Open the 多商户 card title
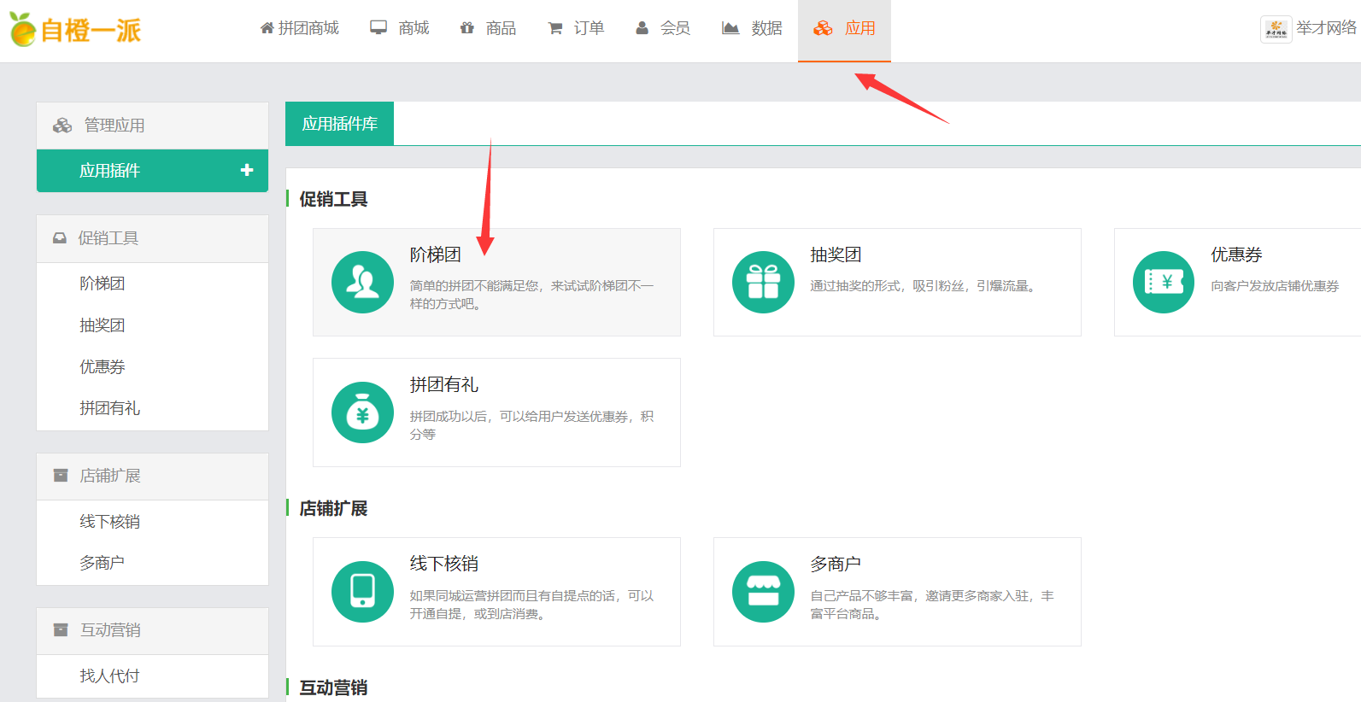 click(x=836, y=564)
